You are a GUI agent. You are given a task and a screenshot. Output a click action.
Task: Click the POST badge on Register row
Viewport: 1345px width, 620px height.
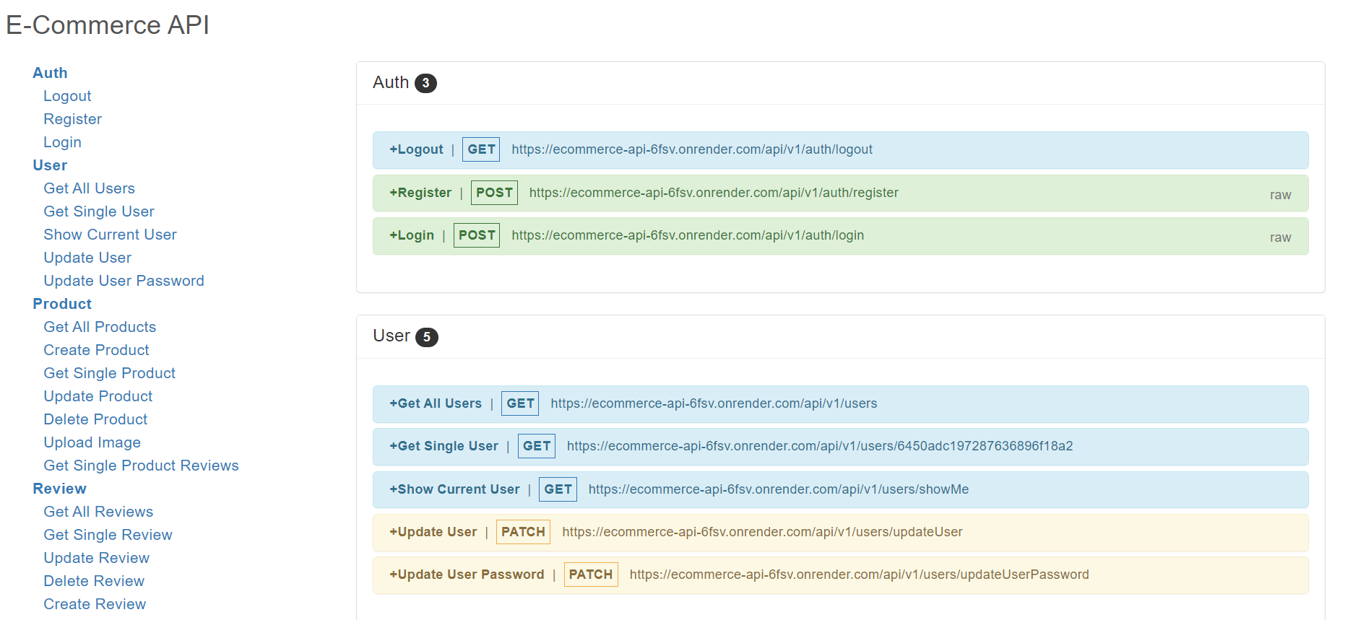click(494, 193)
